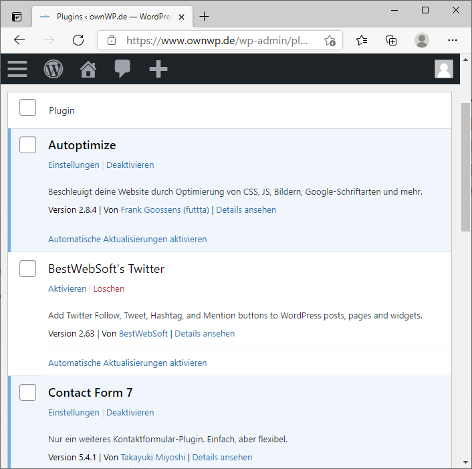Reload the page with the refresh icon
Viewport: 472px width, 469px height.
pos(78,40)
